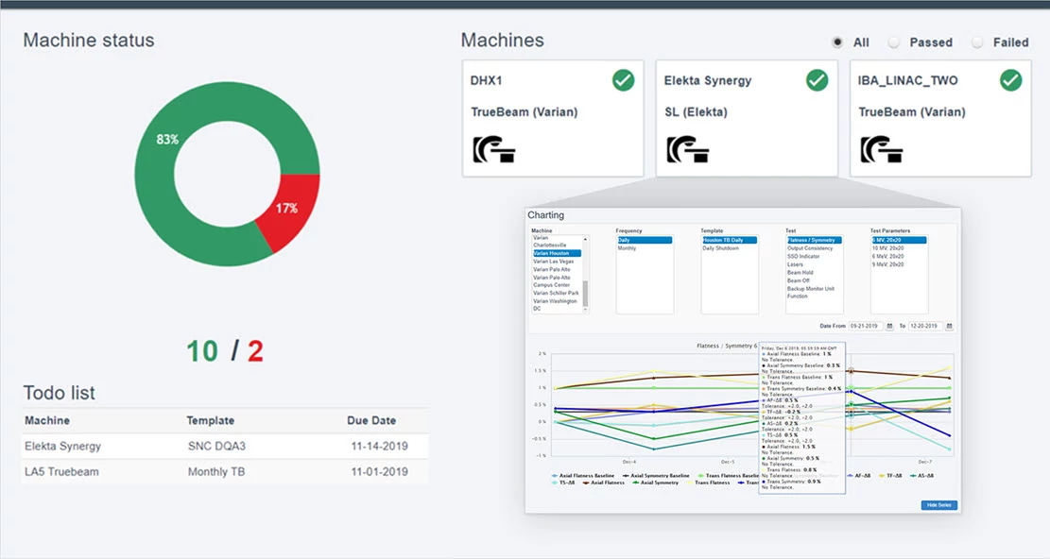The height and width of the screenshot is (559, 1050).
Task: Toggle the AF-ΔB legend series
Action: click(x=858, y=475)
